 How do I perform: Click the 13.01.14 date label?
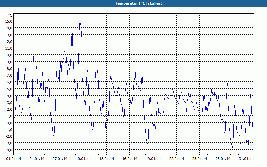pos(106,159)
